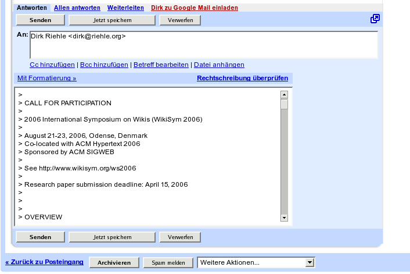Image resolution: width=410 pixels, height=274 pixels.
Task: Invite Dirk to Google Mail link
Action: (186, 8)
